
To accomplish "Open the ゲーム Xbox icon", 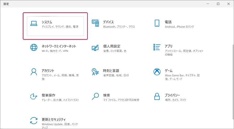I will [x=157, y=72].
